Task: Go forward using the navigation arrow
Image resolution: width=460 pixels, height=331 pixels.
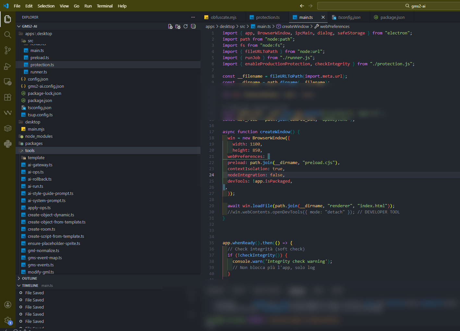Action: coord(310,6)
